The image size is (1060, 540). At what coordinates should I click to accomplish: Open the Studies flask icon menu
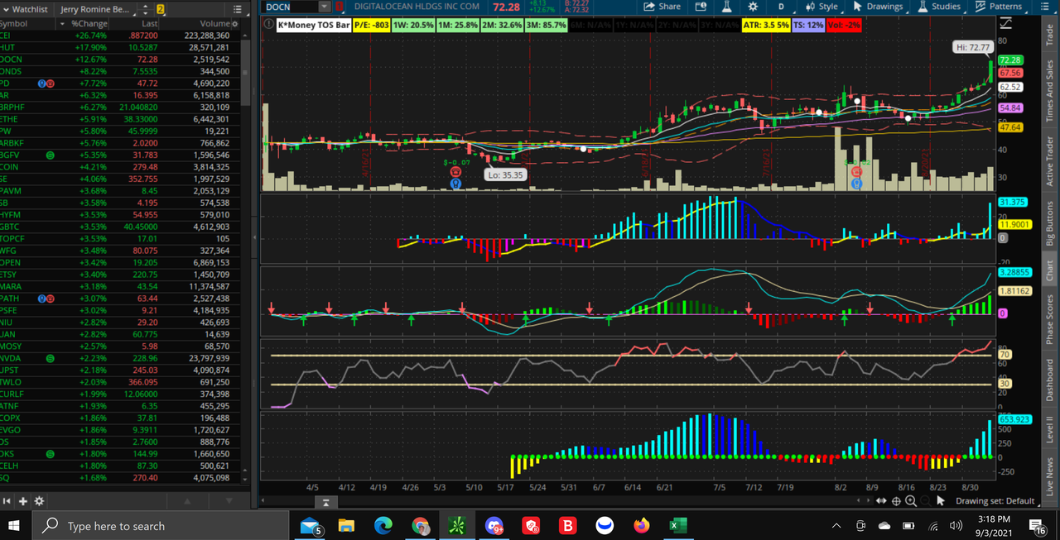click(x=938, y=7)
